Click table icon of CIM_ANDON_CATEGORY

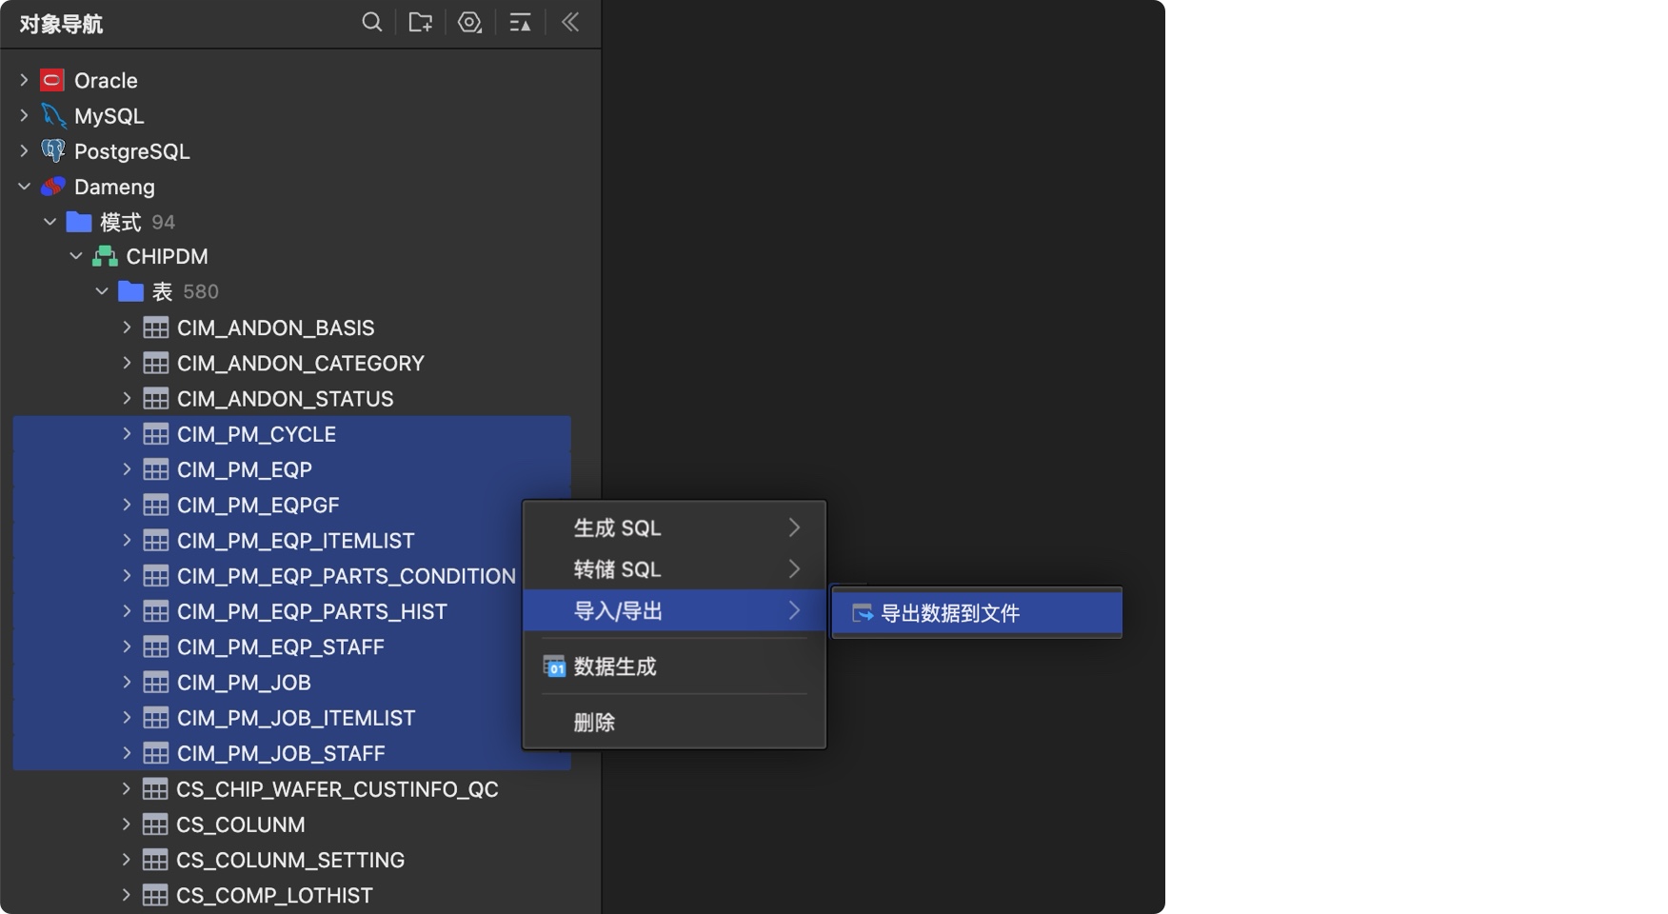point(156,363)
